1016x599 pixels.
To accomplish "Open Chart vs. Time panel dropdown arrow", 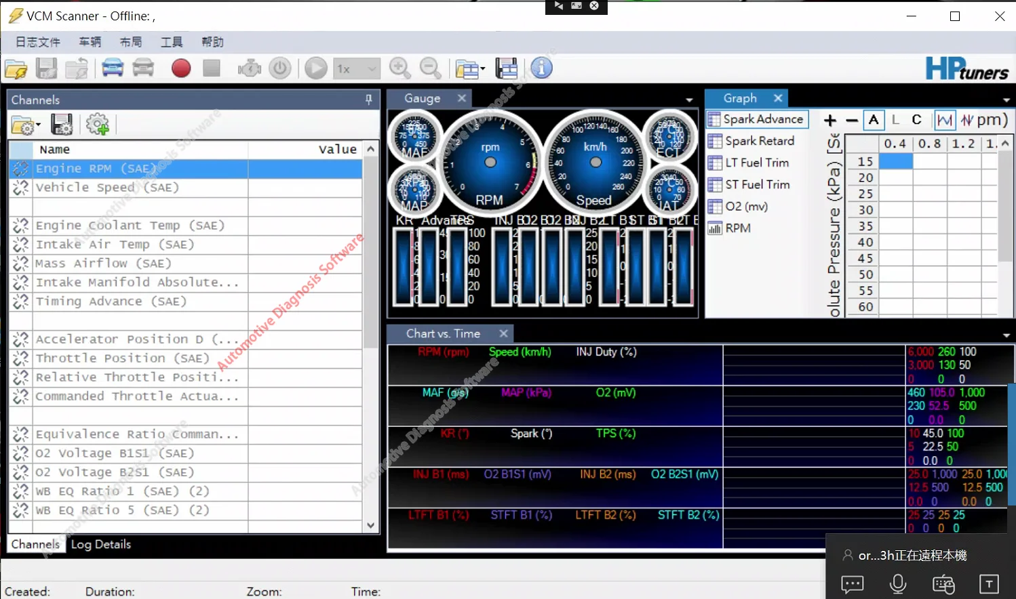I will [1007, 335].
